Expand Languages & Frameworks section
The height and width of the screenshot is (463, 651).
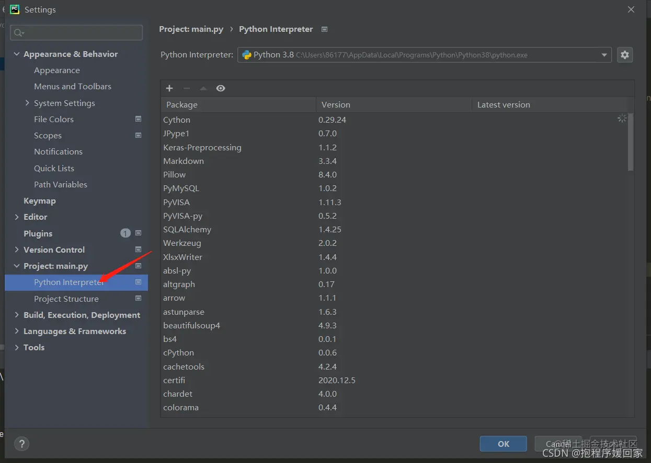coord(17,331)
